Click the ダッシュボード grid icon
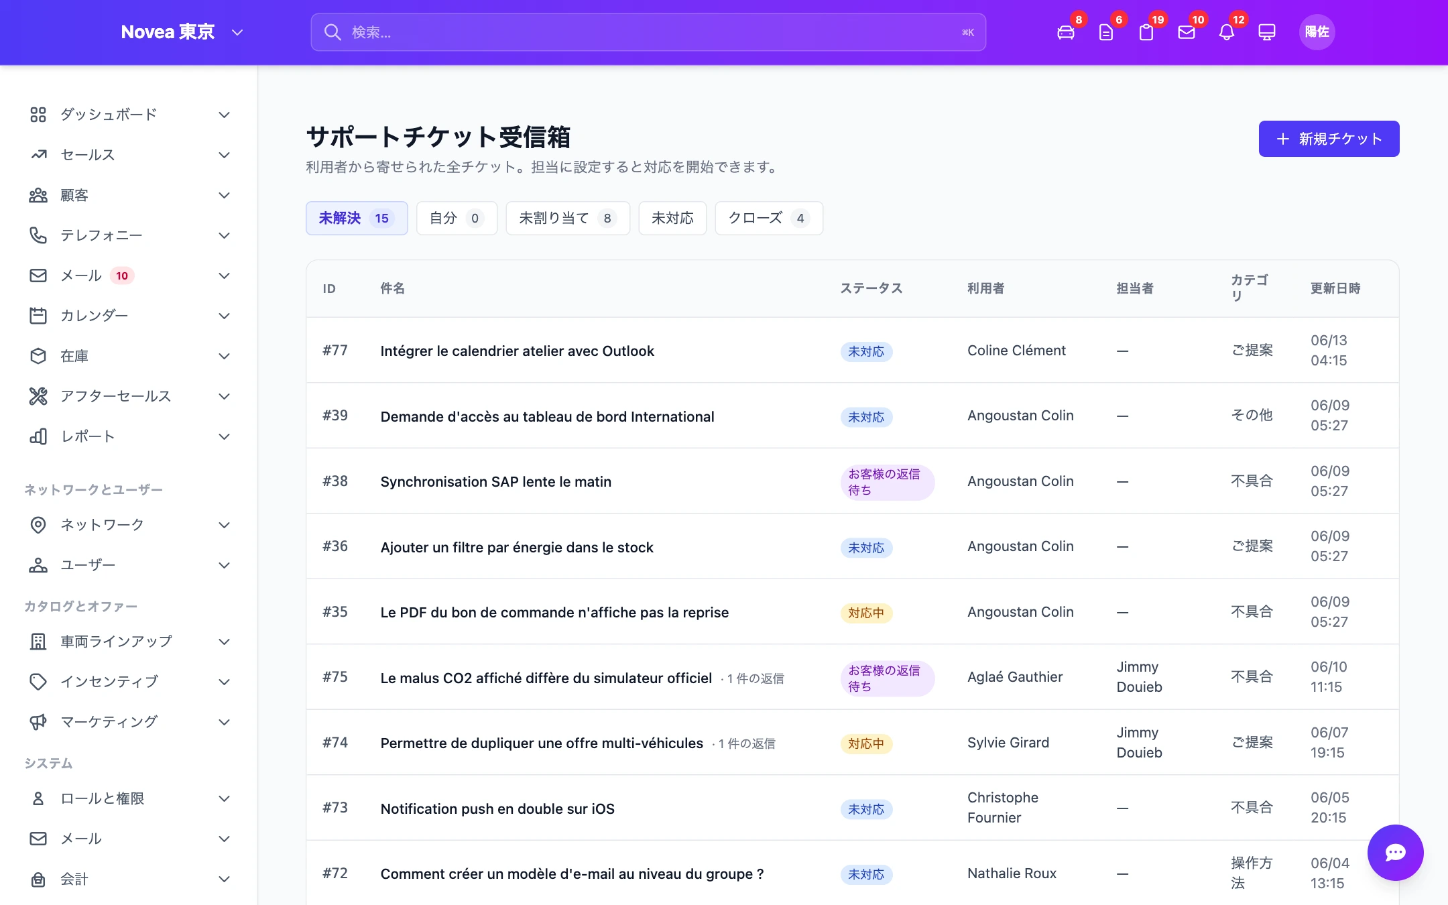 pyautogui.click(x=38, y=115)
